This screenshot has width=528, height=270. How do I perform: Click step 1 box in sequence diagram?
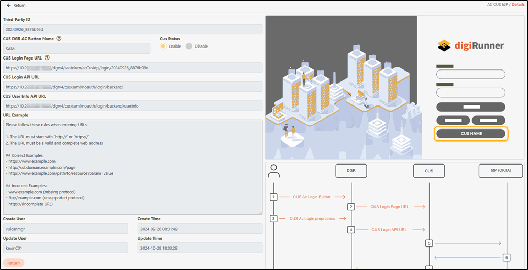pos(273,197)
